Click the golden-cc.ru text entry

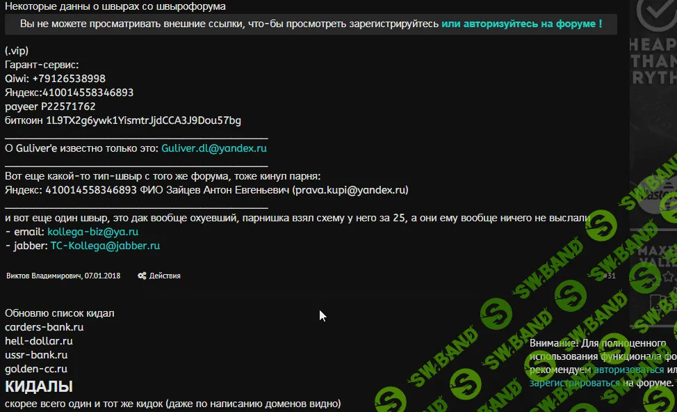pyautogui.click(x=36, y=369)
